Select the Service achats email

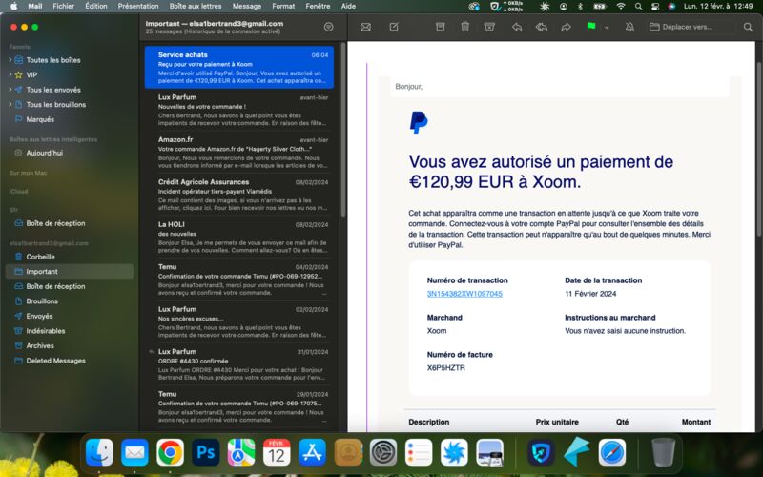tap(239, 67)
